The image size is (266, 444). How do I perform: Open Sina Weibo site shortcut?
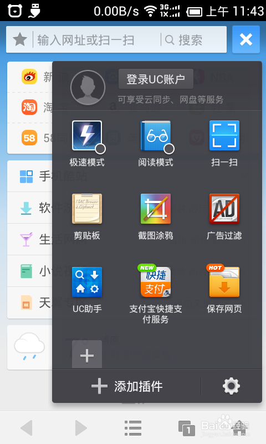tap(29, 77)
